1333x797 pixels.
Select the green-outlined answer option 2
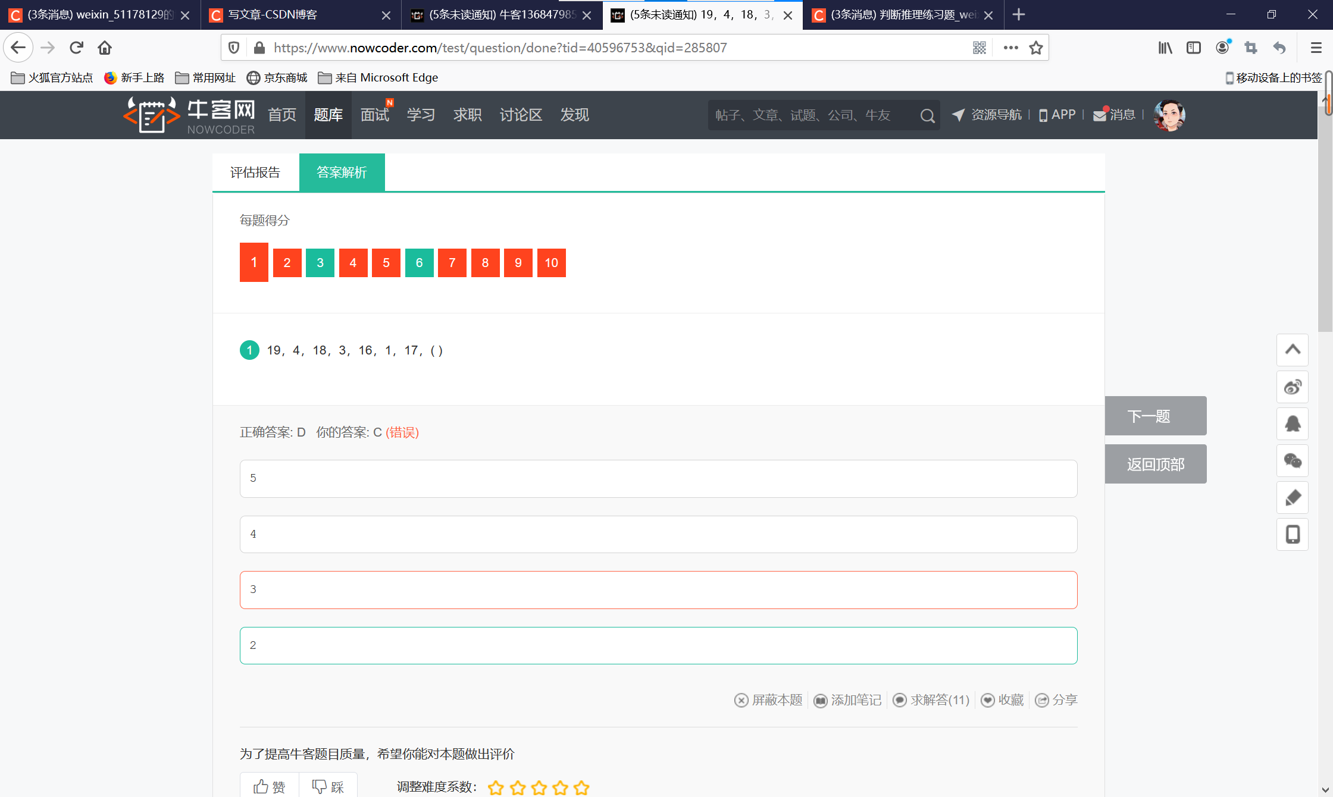(x=659, y=645)
